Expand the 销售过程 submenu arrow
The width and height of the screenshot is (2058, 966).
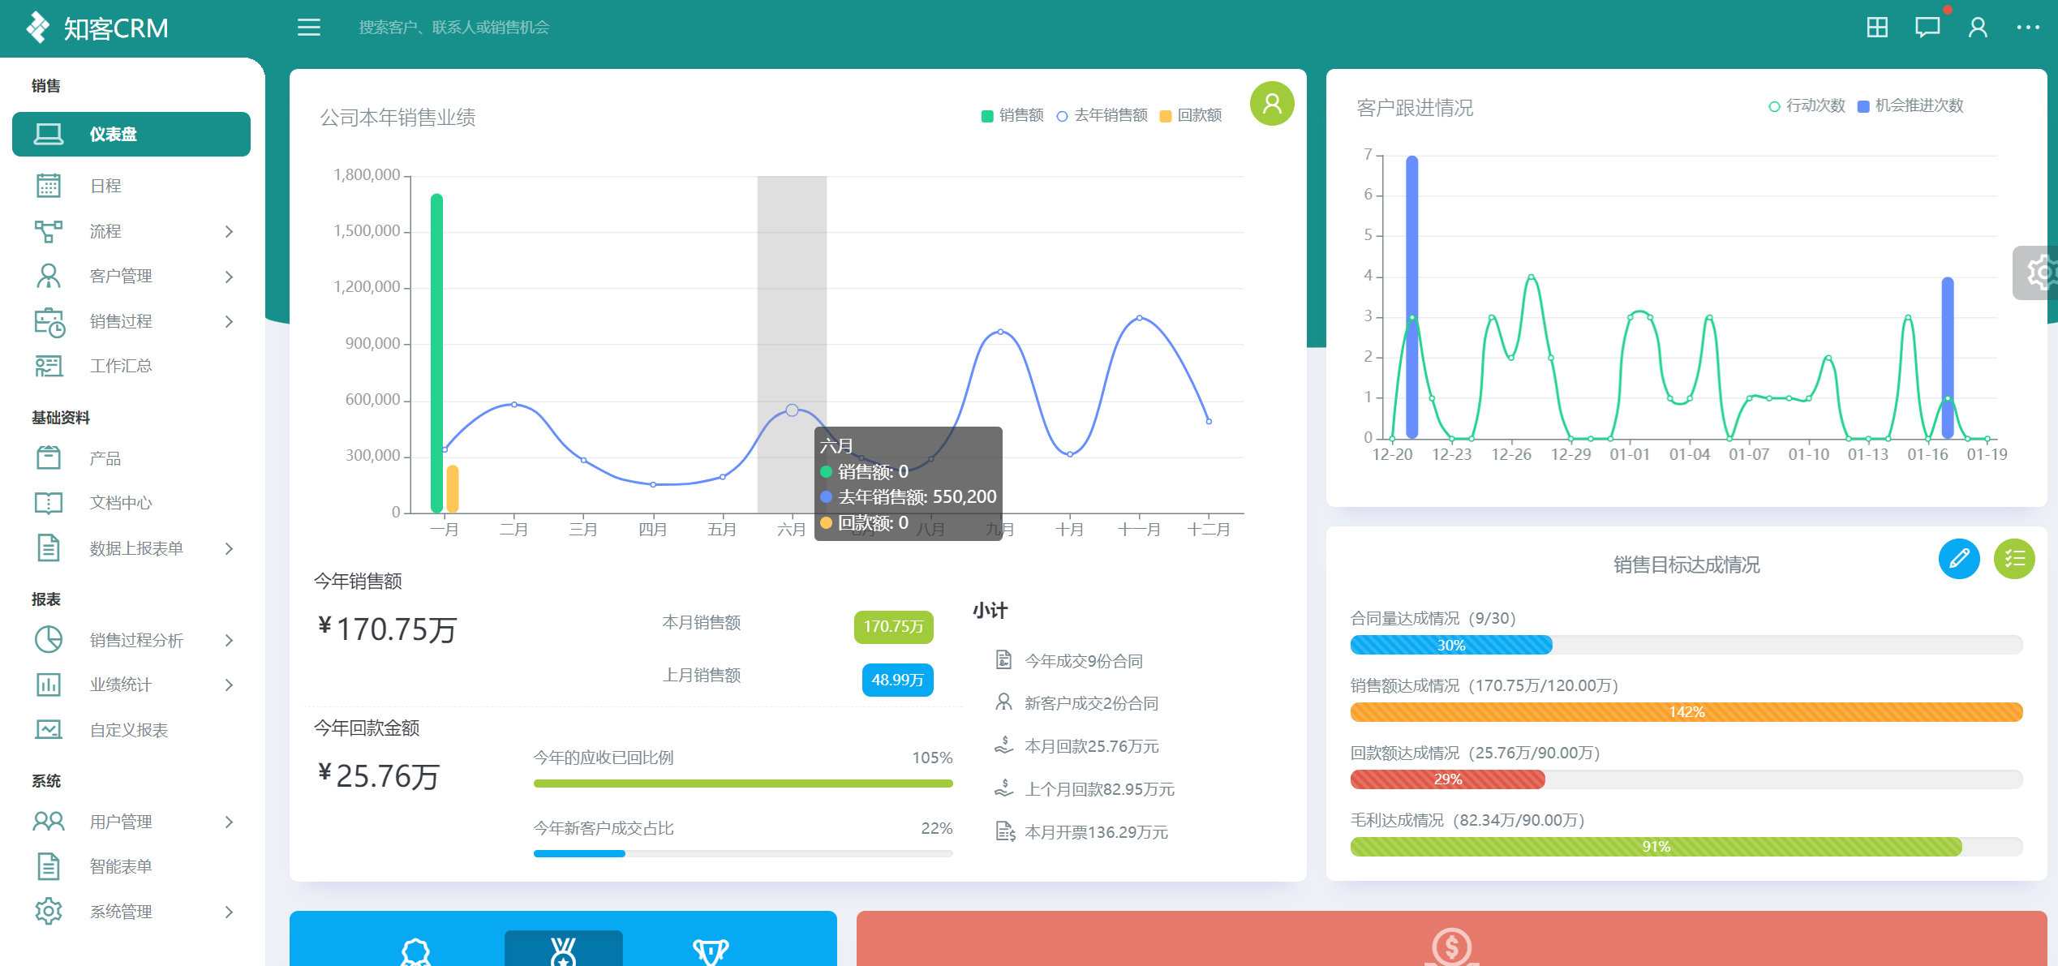229,322
